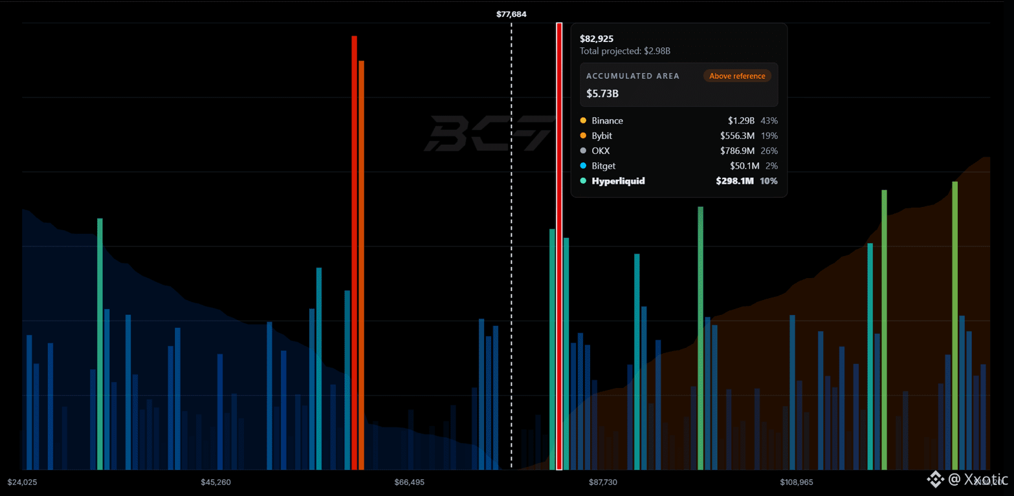The width and height of the screenshot is (1014, 496).
Task: Click the $108,965 x-axis label
Action: coord(797,482)
